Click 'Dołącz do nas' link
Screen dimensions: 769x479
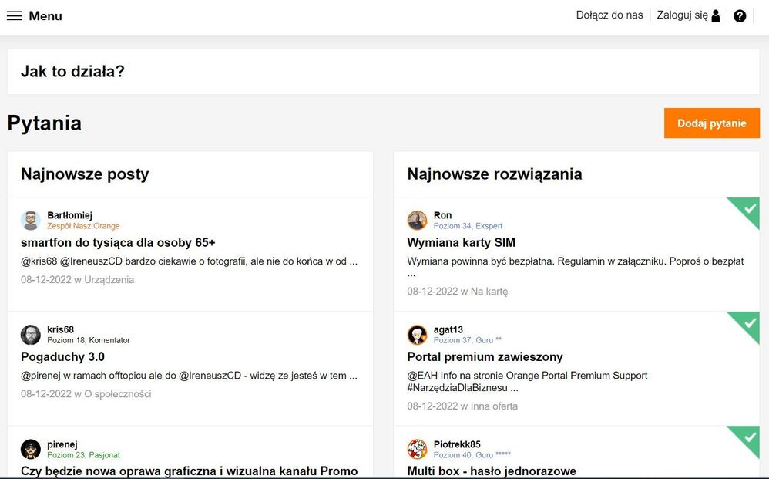pos(609,15)
